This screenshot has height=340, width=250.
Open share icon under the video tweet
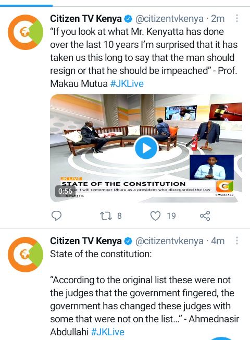(205, 216)
